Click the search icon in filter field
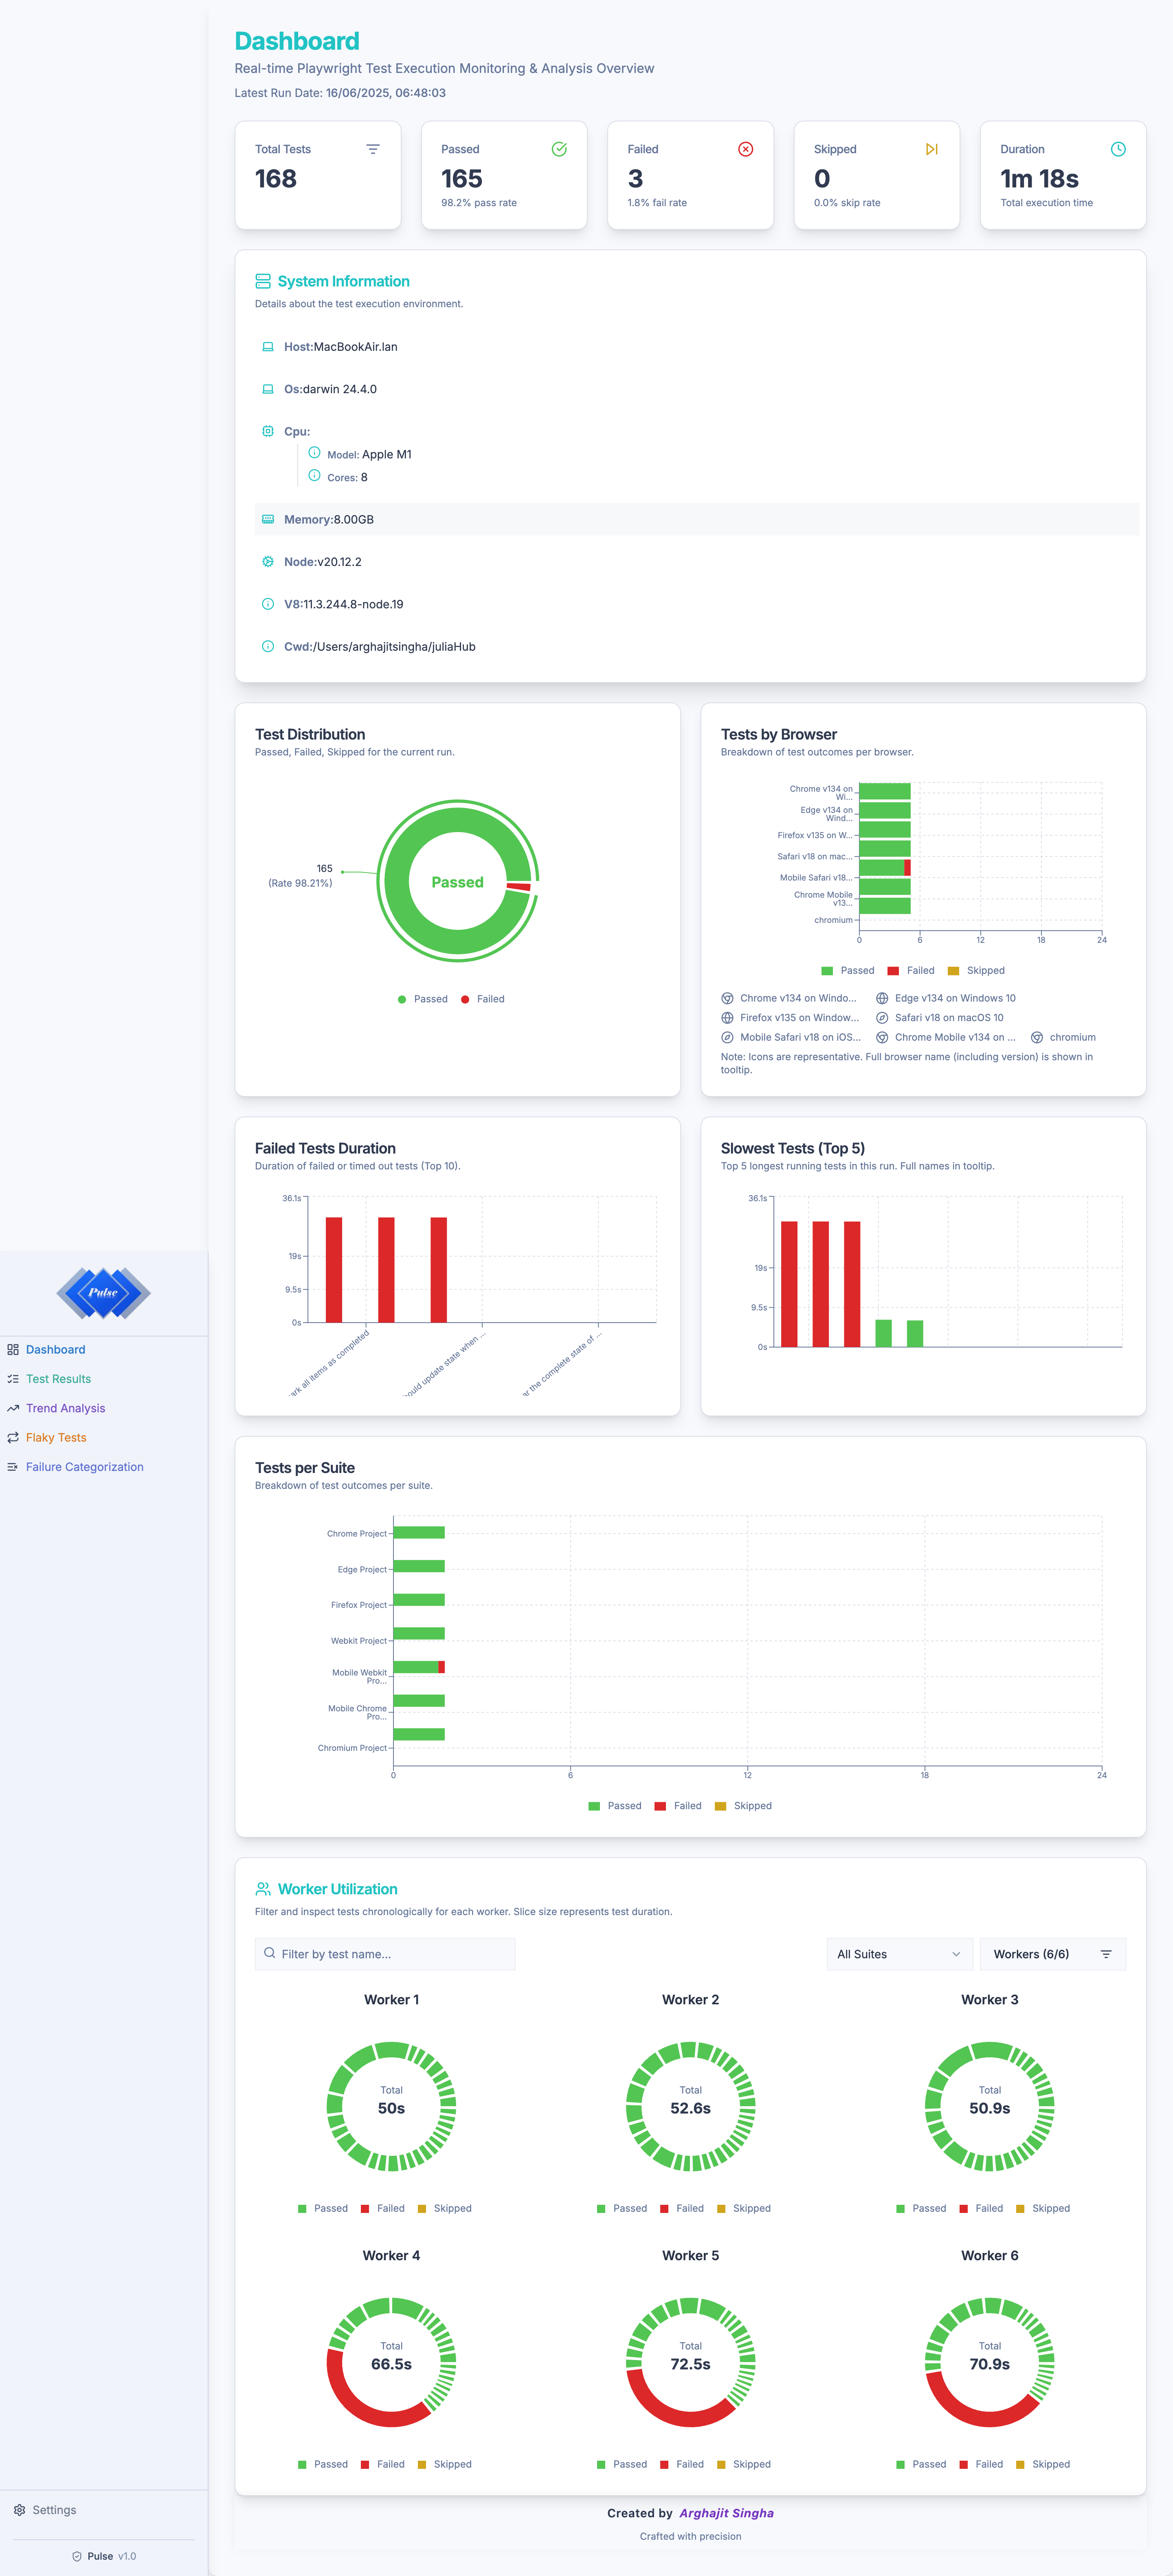1173x2576 pixels. pos(270,1952)
